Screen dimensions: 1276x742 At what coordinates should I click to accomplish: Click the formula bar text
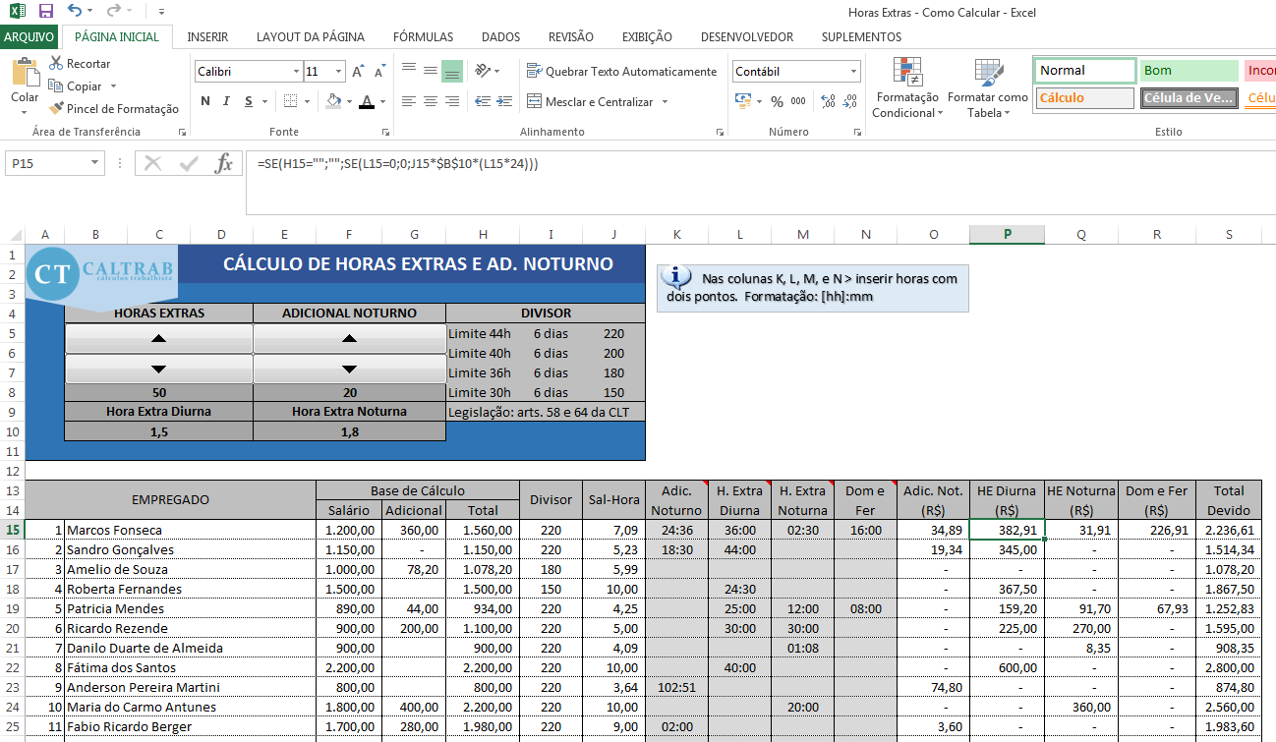(x=398, y=164)
